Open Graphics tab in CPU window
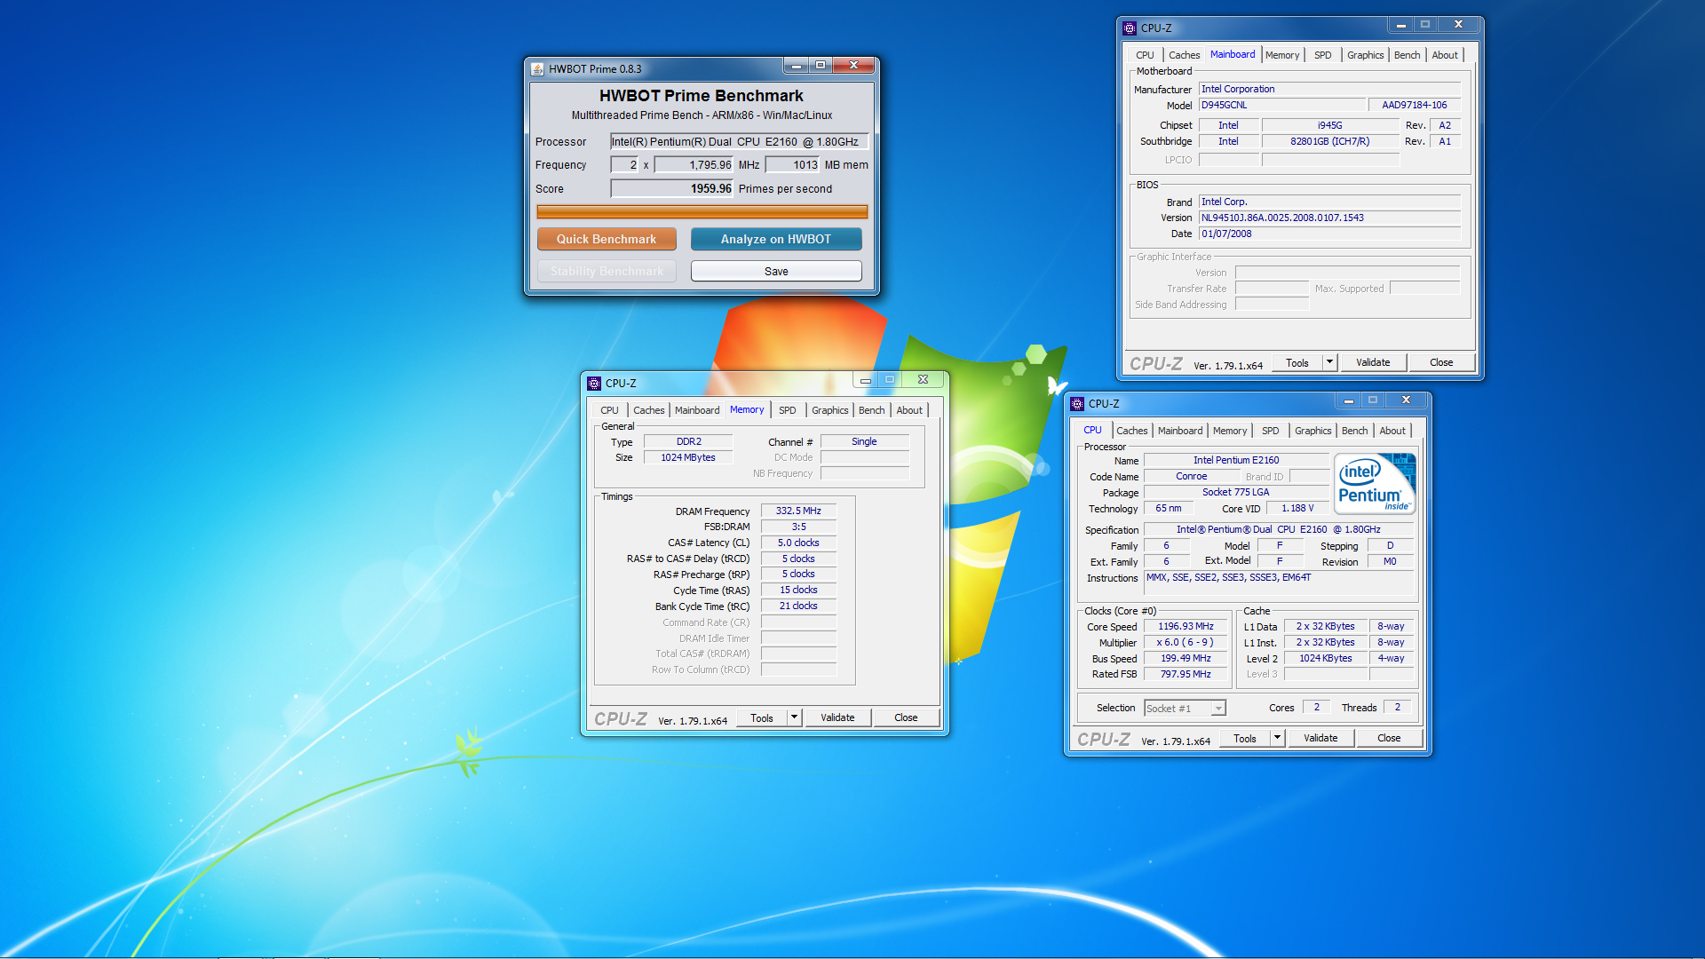 [x=1312, y=431]
